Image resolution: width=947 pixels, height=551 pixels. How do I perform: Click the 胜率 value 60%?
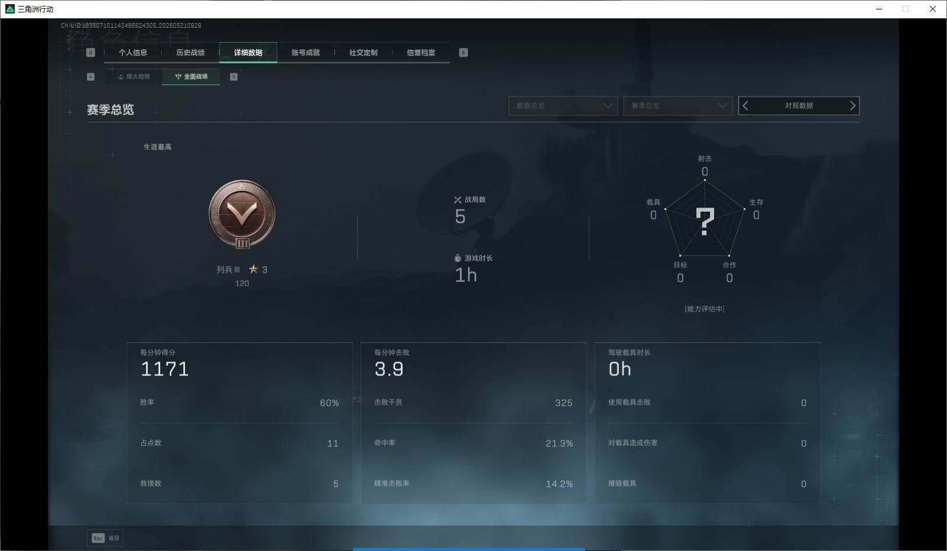point(329,403)
